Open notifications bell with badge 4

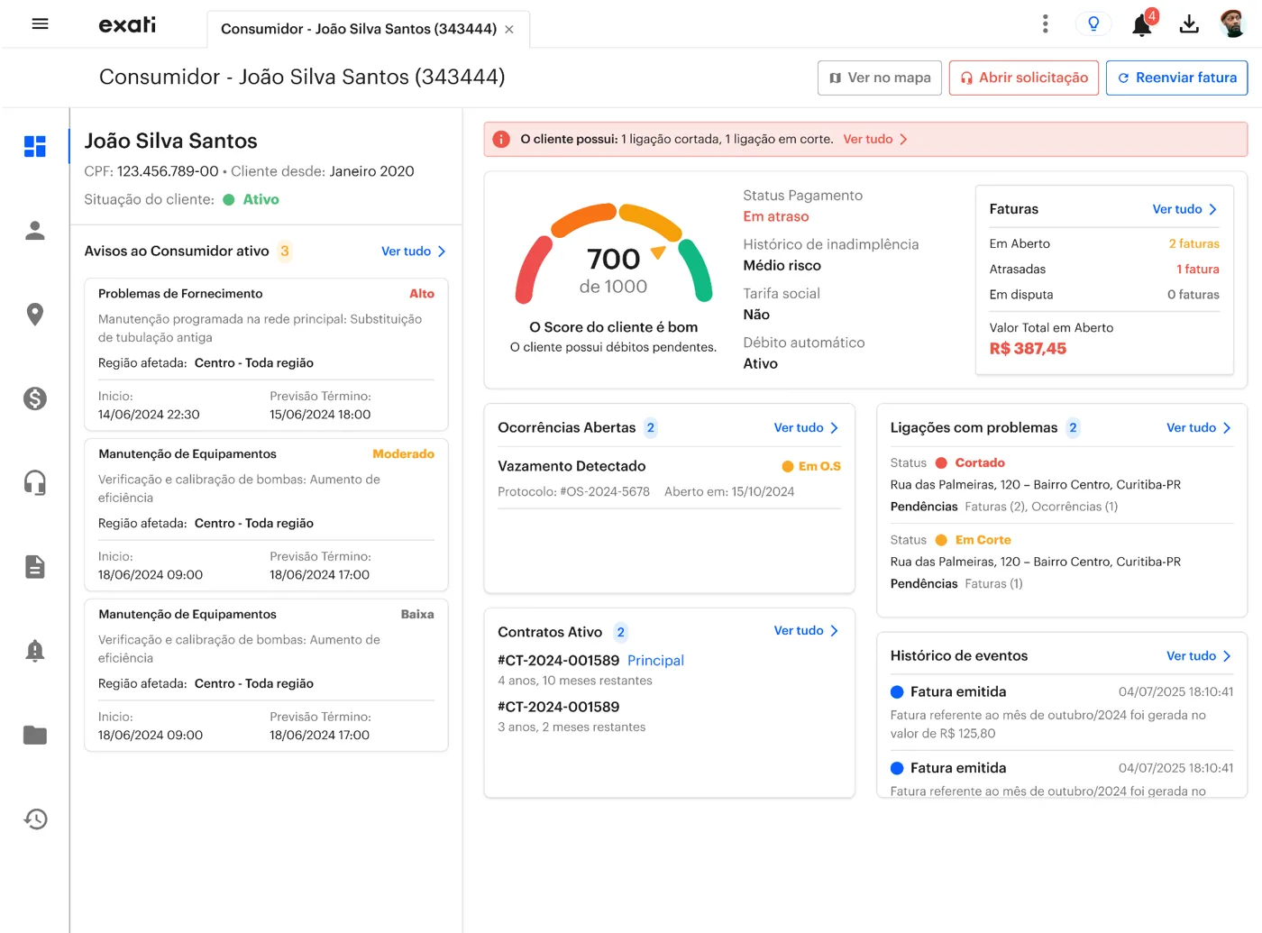click(1143, 23)
